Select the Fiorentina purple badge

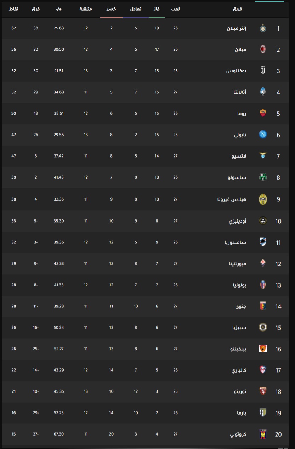pyautogui.click(x=263, y=263)
